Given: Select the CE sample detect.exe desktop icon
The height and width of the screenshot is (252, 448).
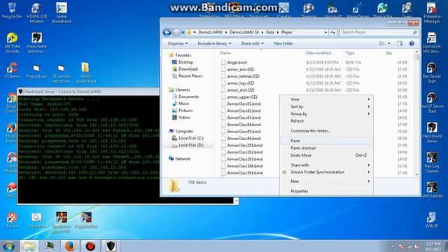Looking at the screenshot, I should pos(61,73).
